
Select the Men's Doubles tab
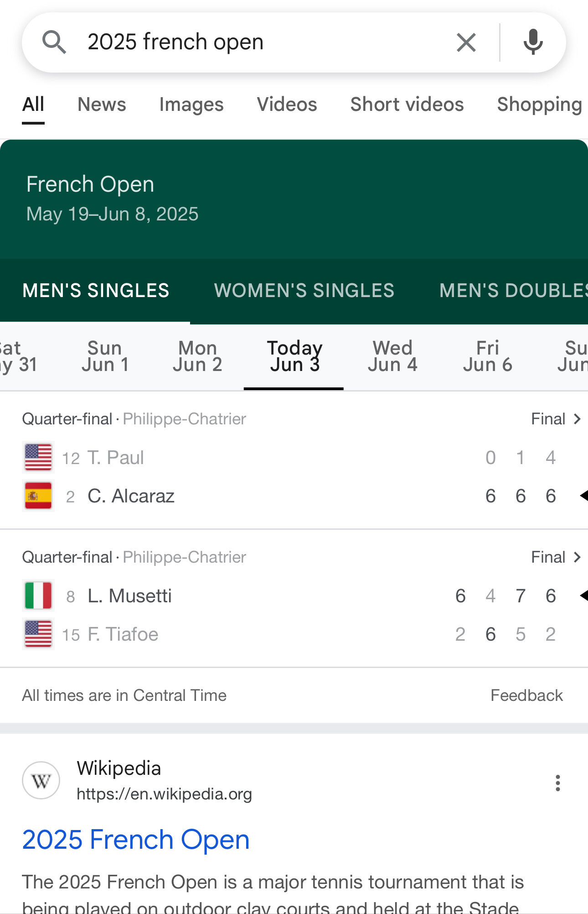514,291
